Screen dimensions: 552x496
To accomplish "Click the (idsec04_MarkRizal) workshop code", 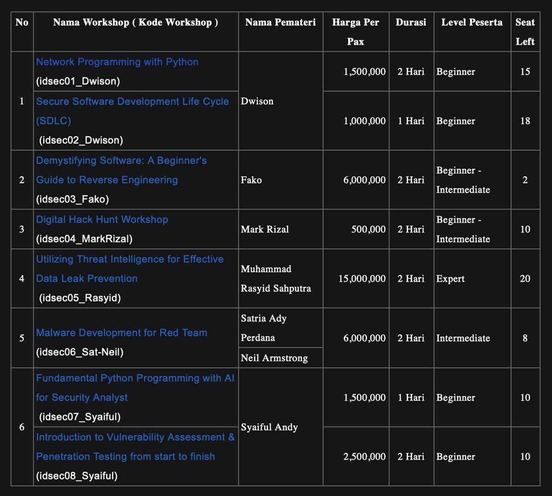I will (x=84, y=239).
